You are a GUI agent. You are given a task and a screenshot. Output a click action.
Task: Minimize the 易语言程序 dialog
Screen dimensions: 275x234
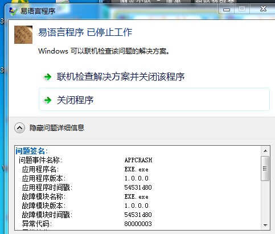click(227, 9)
